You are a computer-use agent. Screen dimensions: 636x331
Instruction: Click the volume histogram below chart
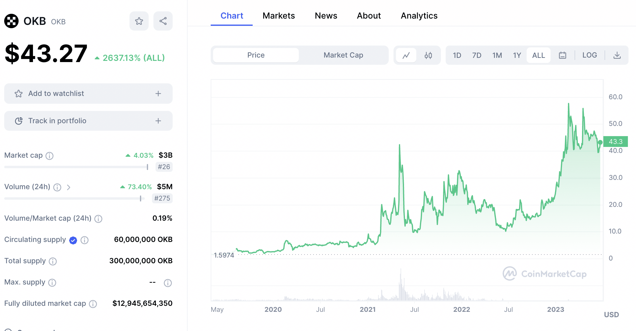coord(407,285)
